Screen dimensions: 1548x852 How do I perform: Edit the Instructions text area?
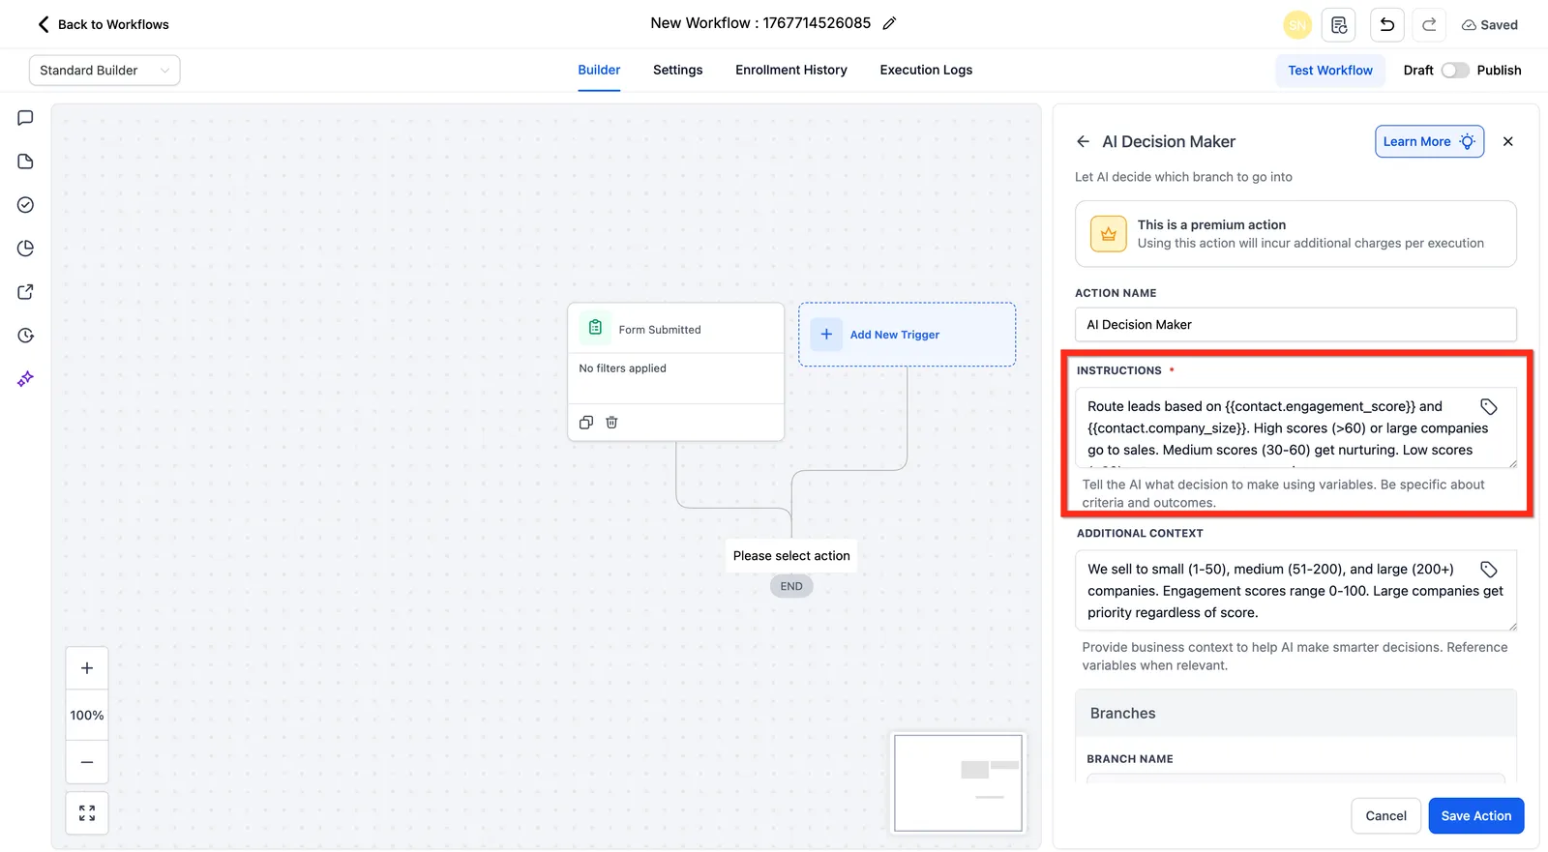pos(1295,427)
